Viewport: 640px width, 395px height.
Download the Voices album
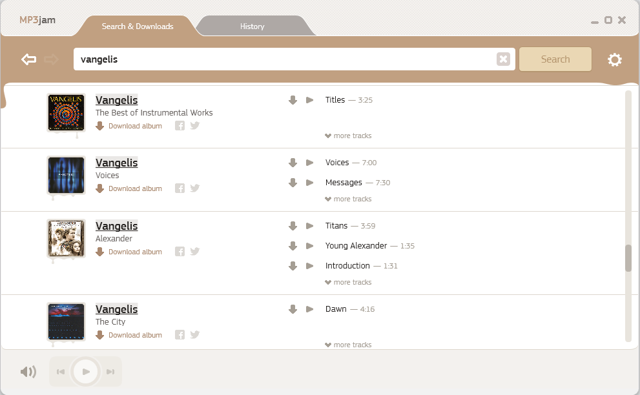click(x=129, y=188)
